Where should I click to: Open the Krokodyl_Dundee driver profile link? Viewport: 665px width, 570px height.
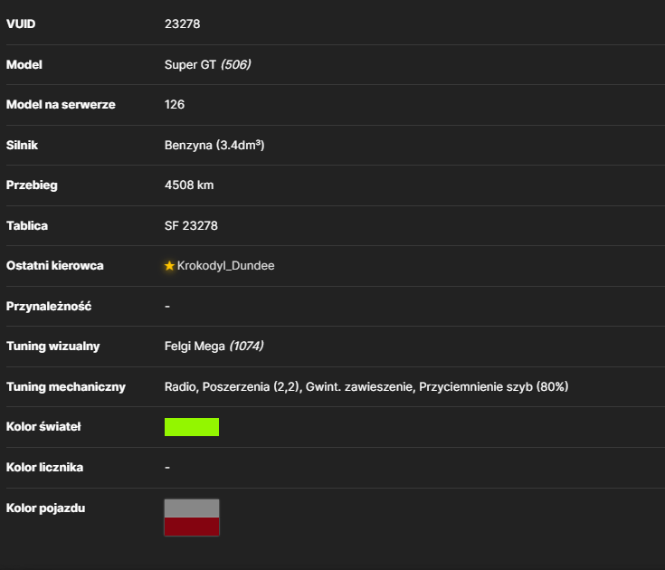tap(225, 266)
